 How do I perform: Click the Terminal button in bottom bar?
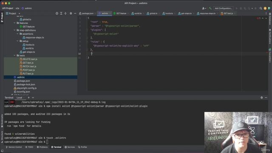[x=56, y=147]
